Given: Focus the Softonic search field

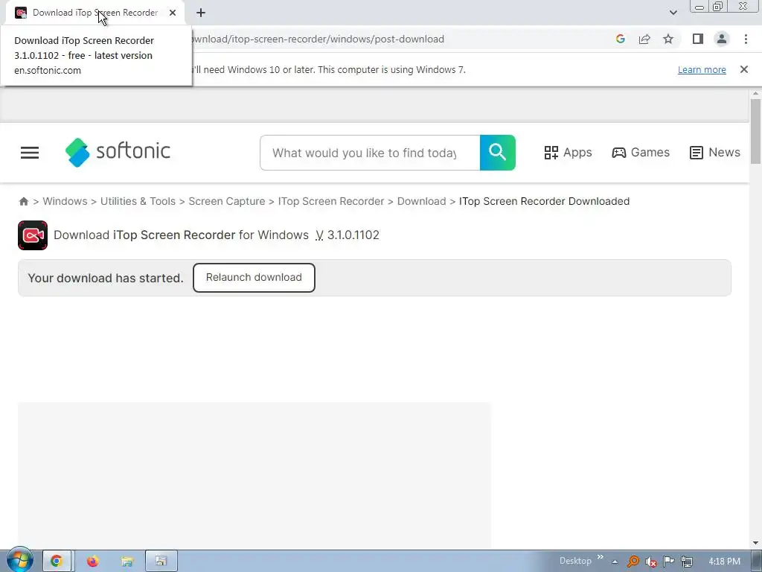Looking at the screenshot, I should tap(370, 153).
